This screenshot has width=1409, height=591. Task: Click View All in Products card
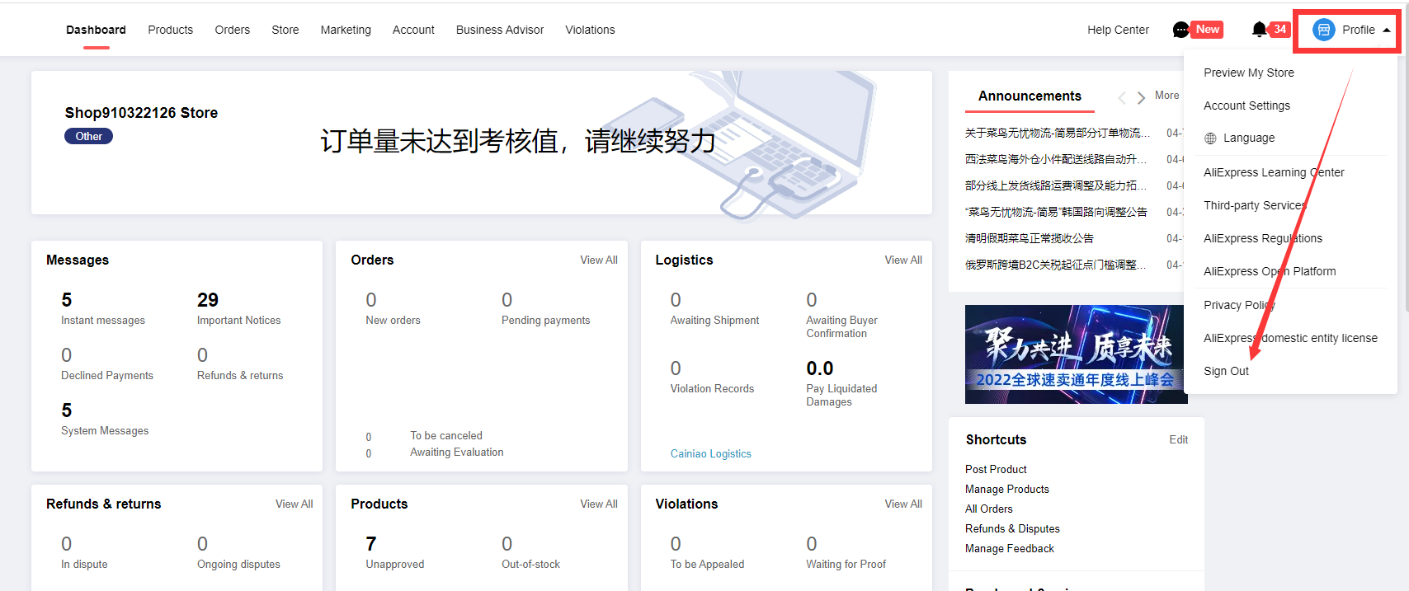[599, 504]
